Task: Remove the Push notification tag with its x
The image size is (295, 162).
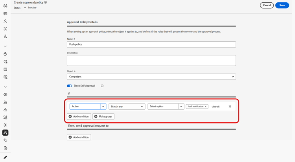Action: pos(206,107)
